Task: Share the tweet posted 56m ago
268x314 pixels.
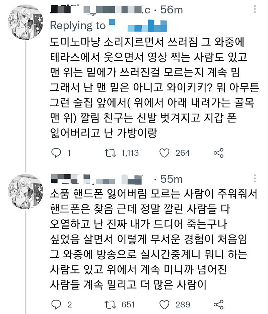Action: 218,153
